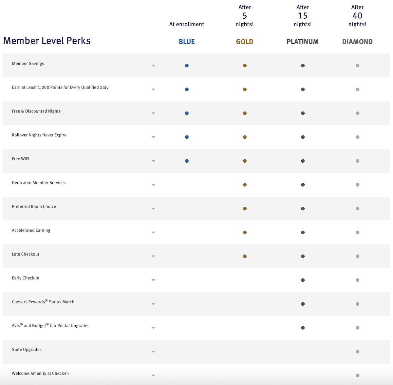This screenshot has width=393, height=385.
Task: Click the Free & Discounted Nights label
Action: (36, 111)
